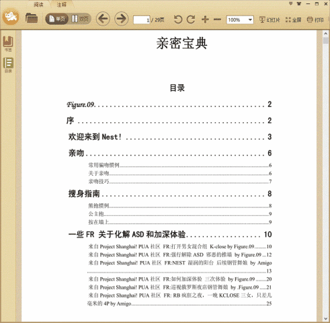Open a file with the folder icon

point(32,18)
